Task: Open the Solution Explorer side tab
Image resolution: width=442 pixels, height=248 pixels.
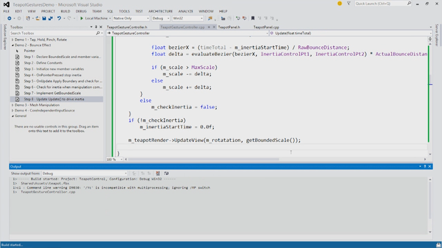Action: [5, 37]
